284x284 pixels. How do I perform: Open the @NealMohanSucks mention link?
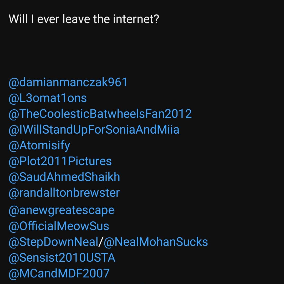(x=156, y=242)
